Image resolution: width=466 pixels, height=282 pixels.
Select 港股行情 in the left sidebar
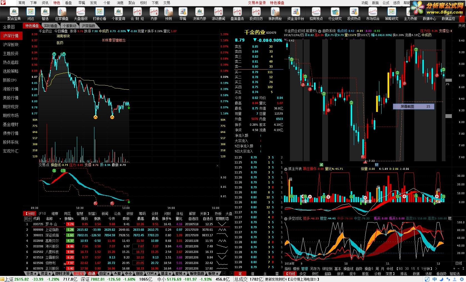pyautogui.click(x=11, y=89)
